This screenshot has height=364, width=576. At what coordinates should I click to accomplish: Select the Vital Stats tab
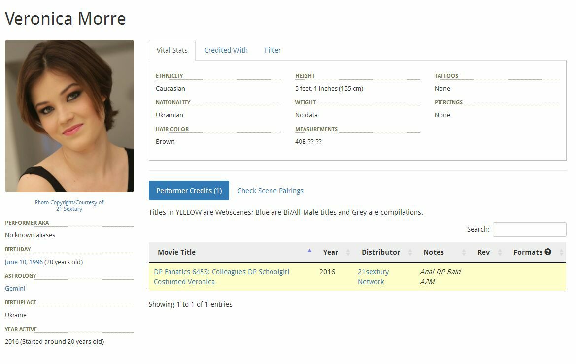point(172,50)
